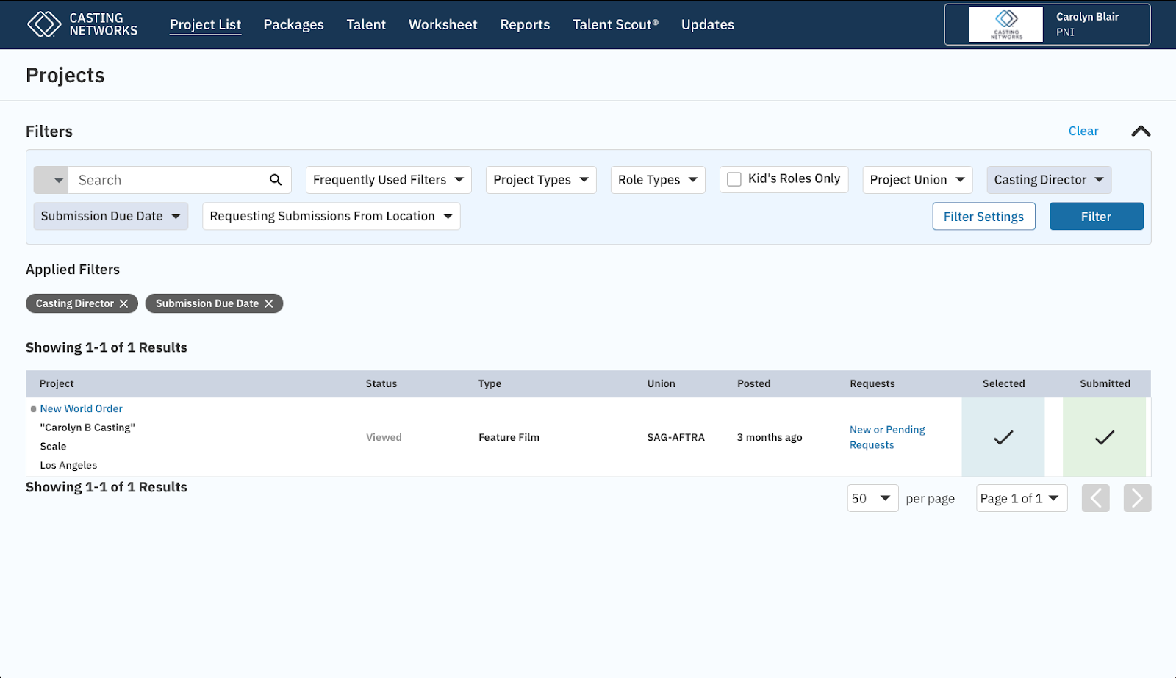
Task: Go to the next results page arrow
Action: click(1136, 498)
